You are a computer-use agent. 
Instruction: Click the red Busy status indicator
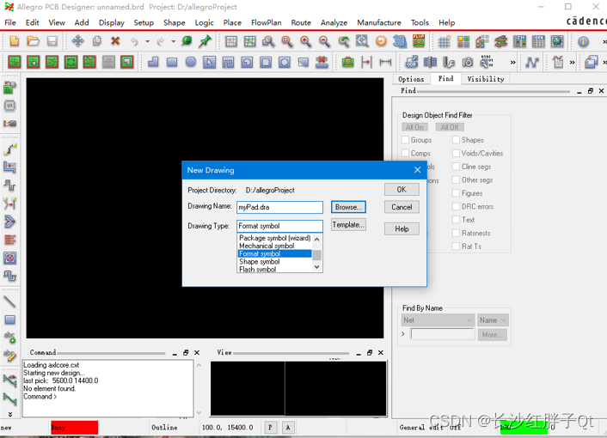pyautogui.click(x=74, y=428)
